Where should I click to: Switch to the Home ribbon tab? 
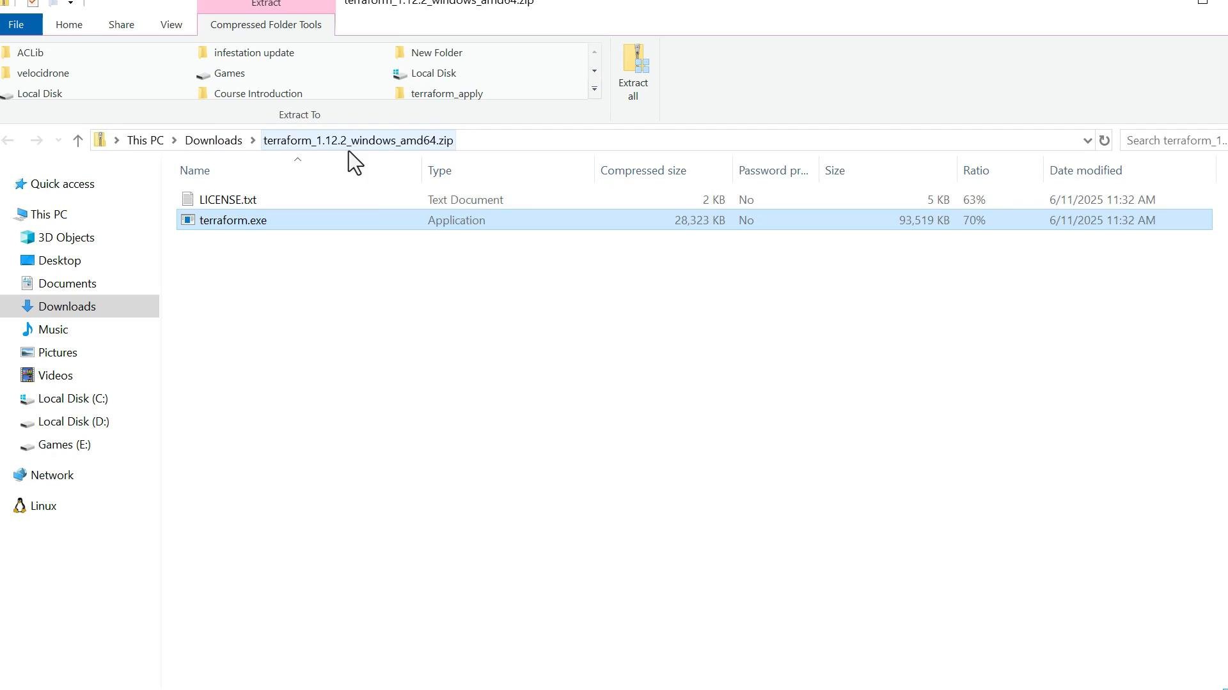pyautogui.click(x=68, y=24)
